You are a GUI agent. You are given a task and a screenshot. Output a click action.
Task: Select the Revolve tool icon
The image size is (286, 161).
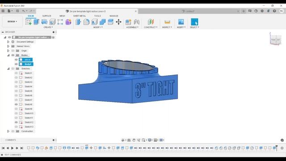[x=44, y=22]
